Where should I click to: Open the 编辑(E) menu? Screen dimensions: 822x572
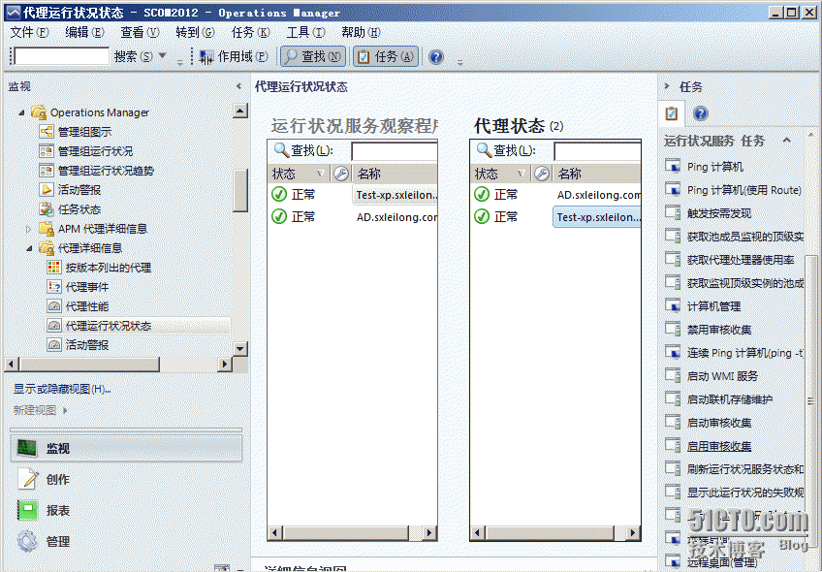(x=84, y=33)
